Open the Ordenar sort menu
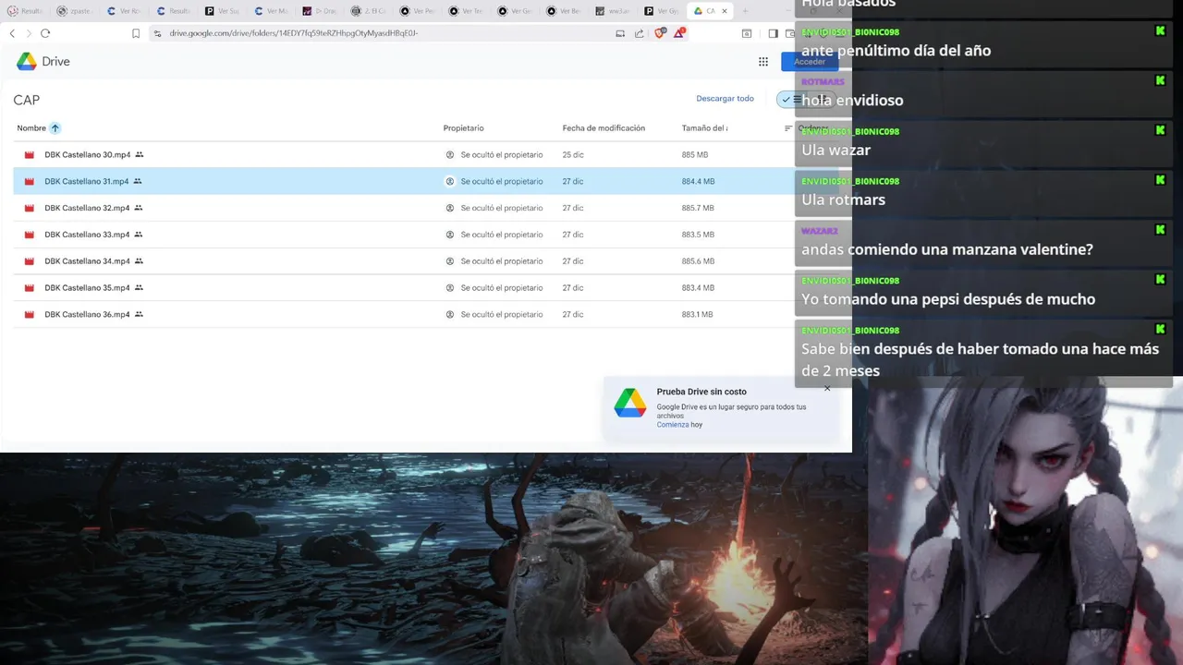 (805, 128)
